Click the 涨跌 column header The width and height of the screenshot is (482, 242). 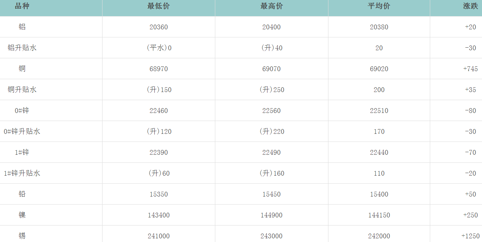pyautogui.click(x=470, y=7)
